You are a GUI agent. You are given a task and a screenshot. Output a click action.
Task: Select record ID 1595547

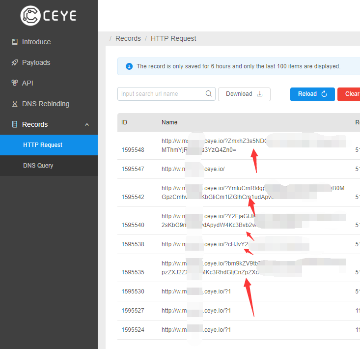click(x=133, y=169)
